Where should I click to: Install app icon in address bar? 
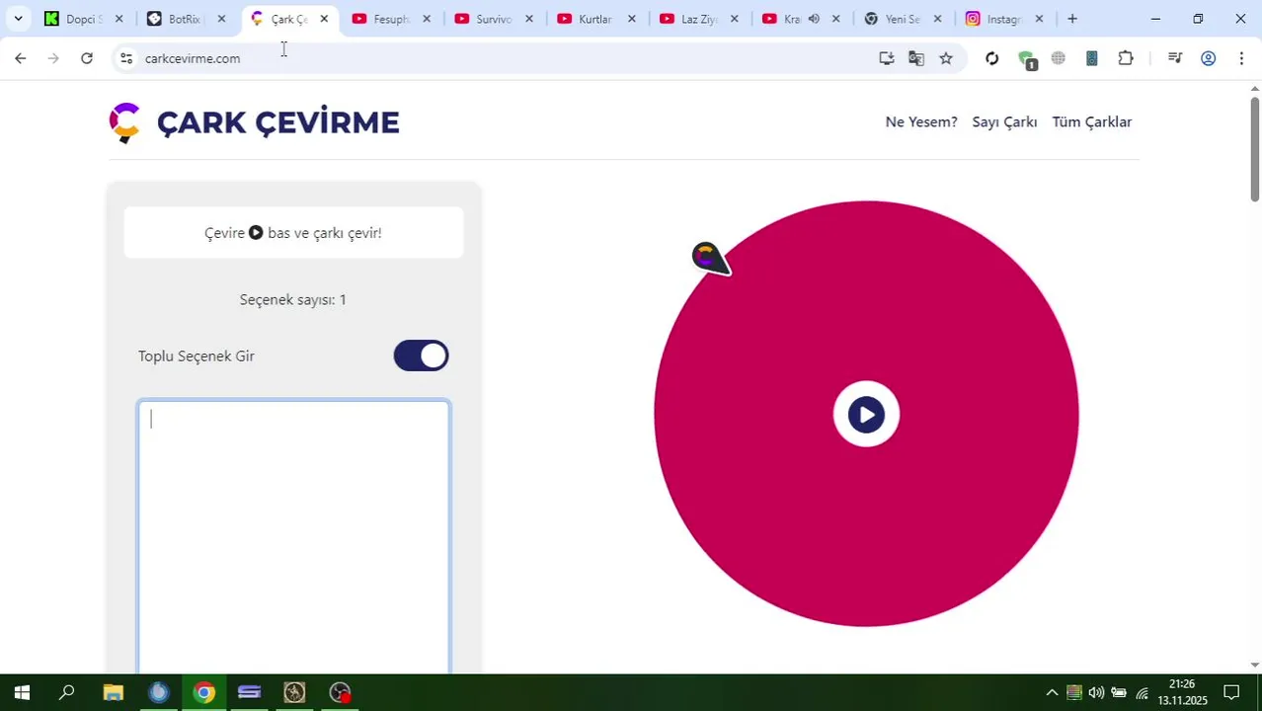pyautogui.click(x=887, y=58)
